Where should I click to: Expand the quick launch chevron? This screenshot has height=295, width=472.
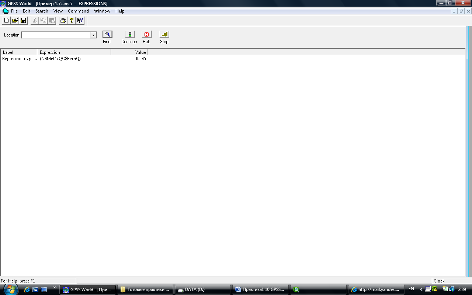[55, 288]
